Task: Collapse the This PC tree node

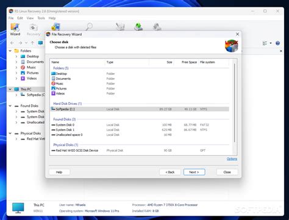Action: [x=10, y=89]
